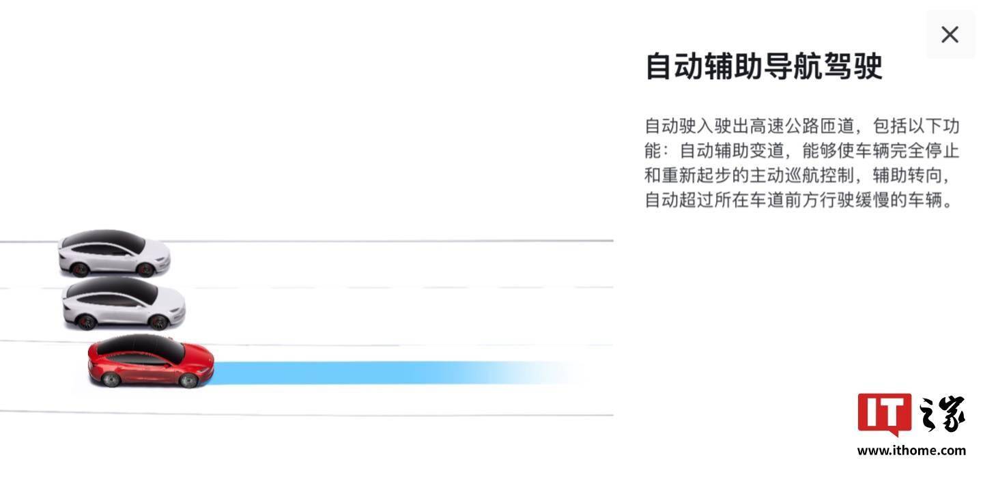This screenshot has width=983, height=477.
Task: Select the topmost white car
Action: click(x=114, y=253)
